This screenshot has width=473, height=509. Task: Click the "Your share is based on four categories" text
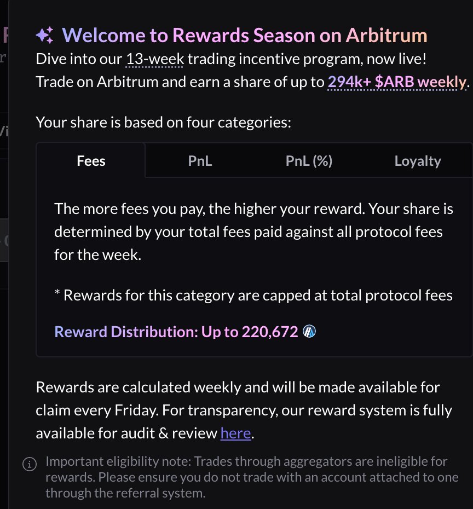coord(163,123)
